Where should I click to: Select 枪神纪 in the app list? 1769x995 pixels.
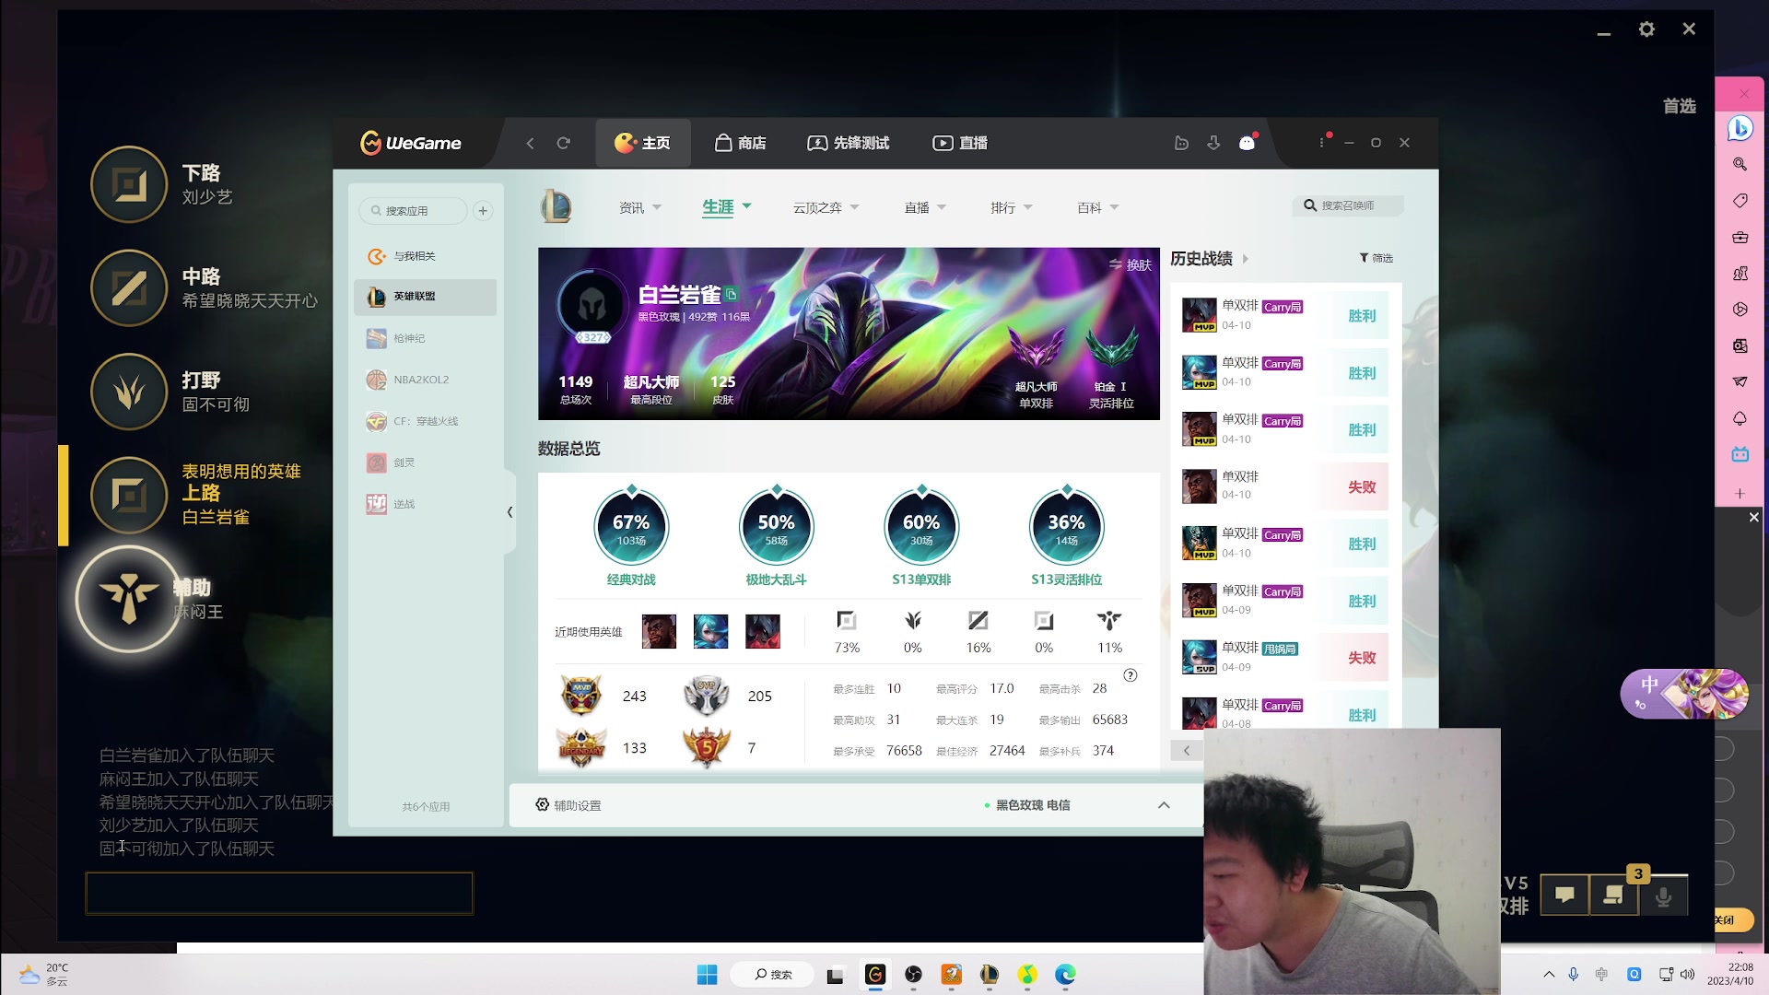425,338
